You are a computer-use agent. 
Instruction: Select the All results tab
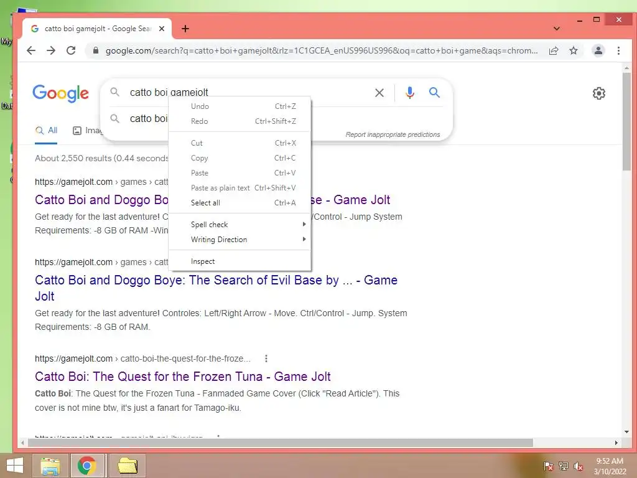[x=46, y=131]
